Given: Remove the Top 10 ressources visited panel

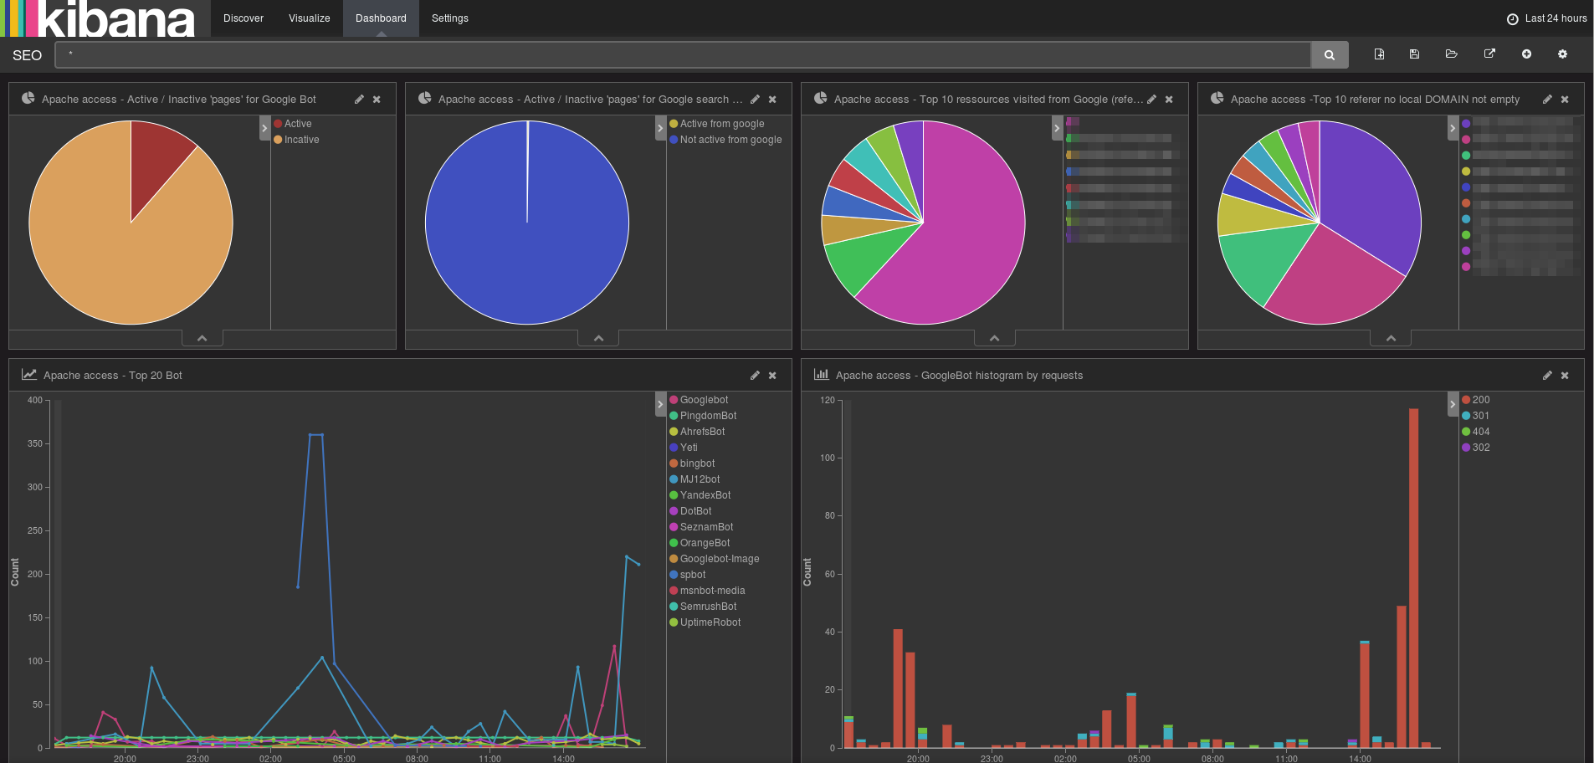Looking at the screenshot, I should [x=1169, y=99].
